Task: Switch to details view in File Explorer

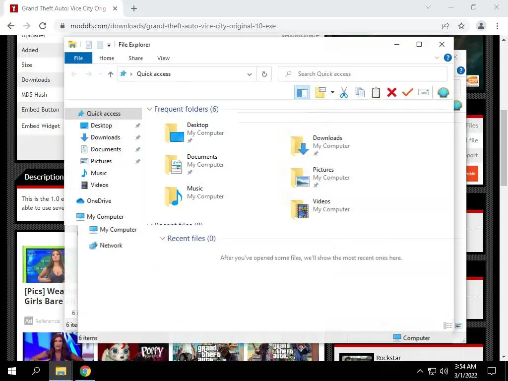Action: click(x=447, y=325)
